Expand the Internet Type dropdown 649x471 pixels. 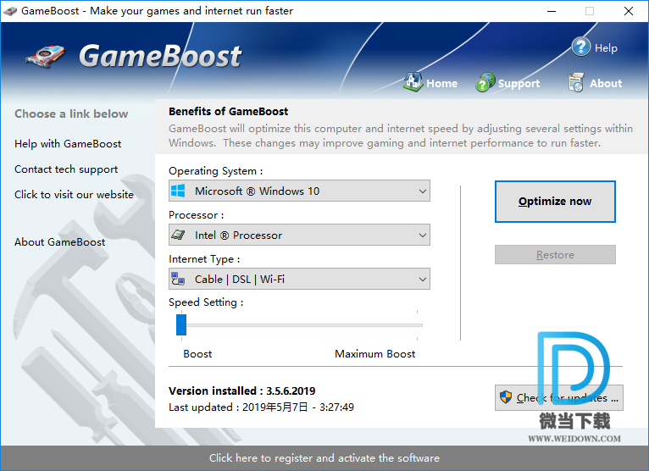tap(299, 279)
